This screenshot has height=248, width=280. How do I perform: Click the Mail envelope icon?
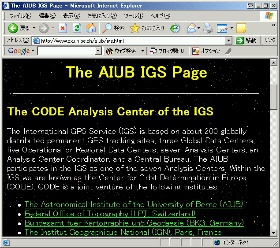pos(191,28)
